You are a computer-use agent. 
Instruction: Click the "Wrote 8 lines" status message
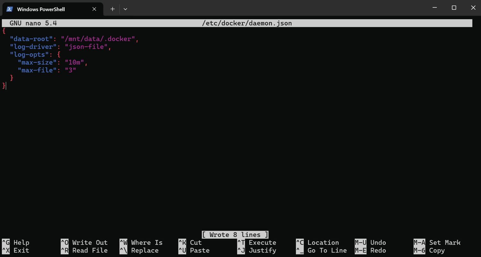pyautogui.click(x=235, y=235)
